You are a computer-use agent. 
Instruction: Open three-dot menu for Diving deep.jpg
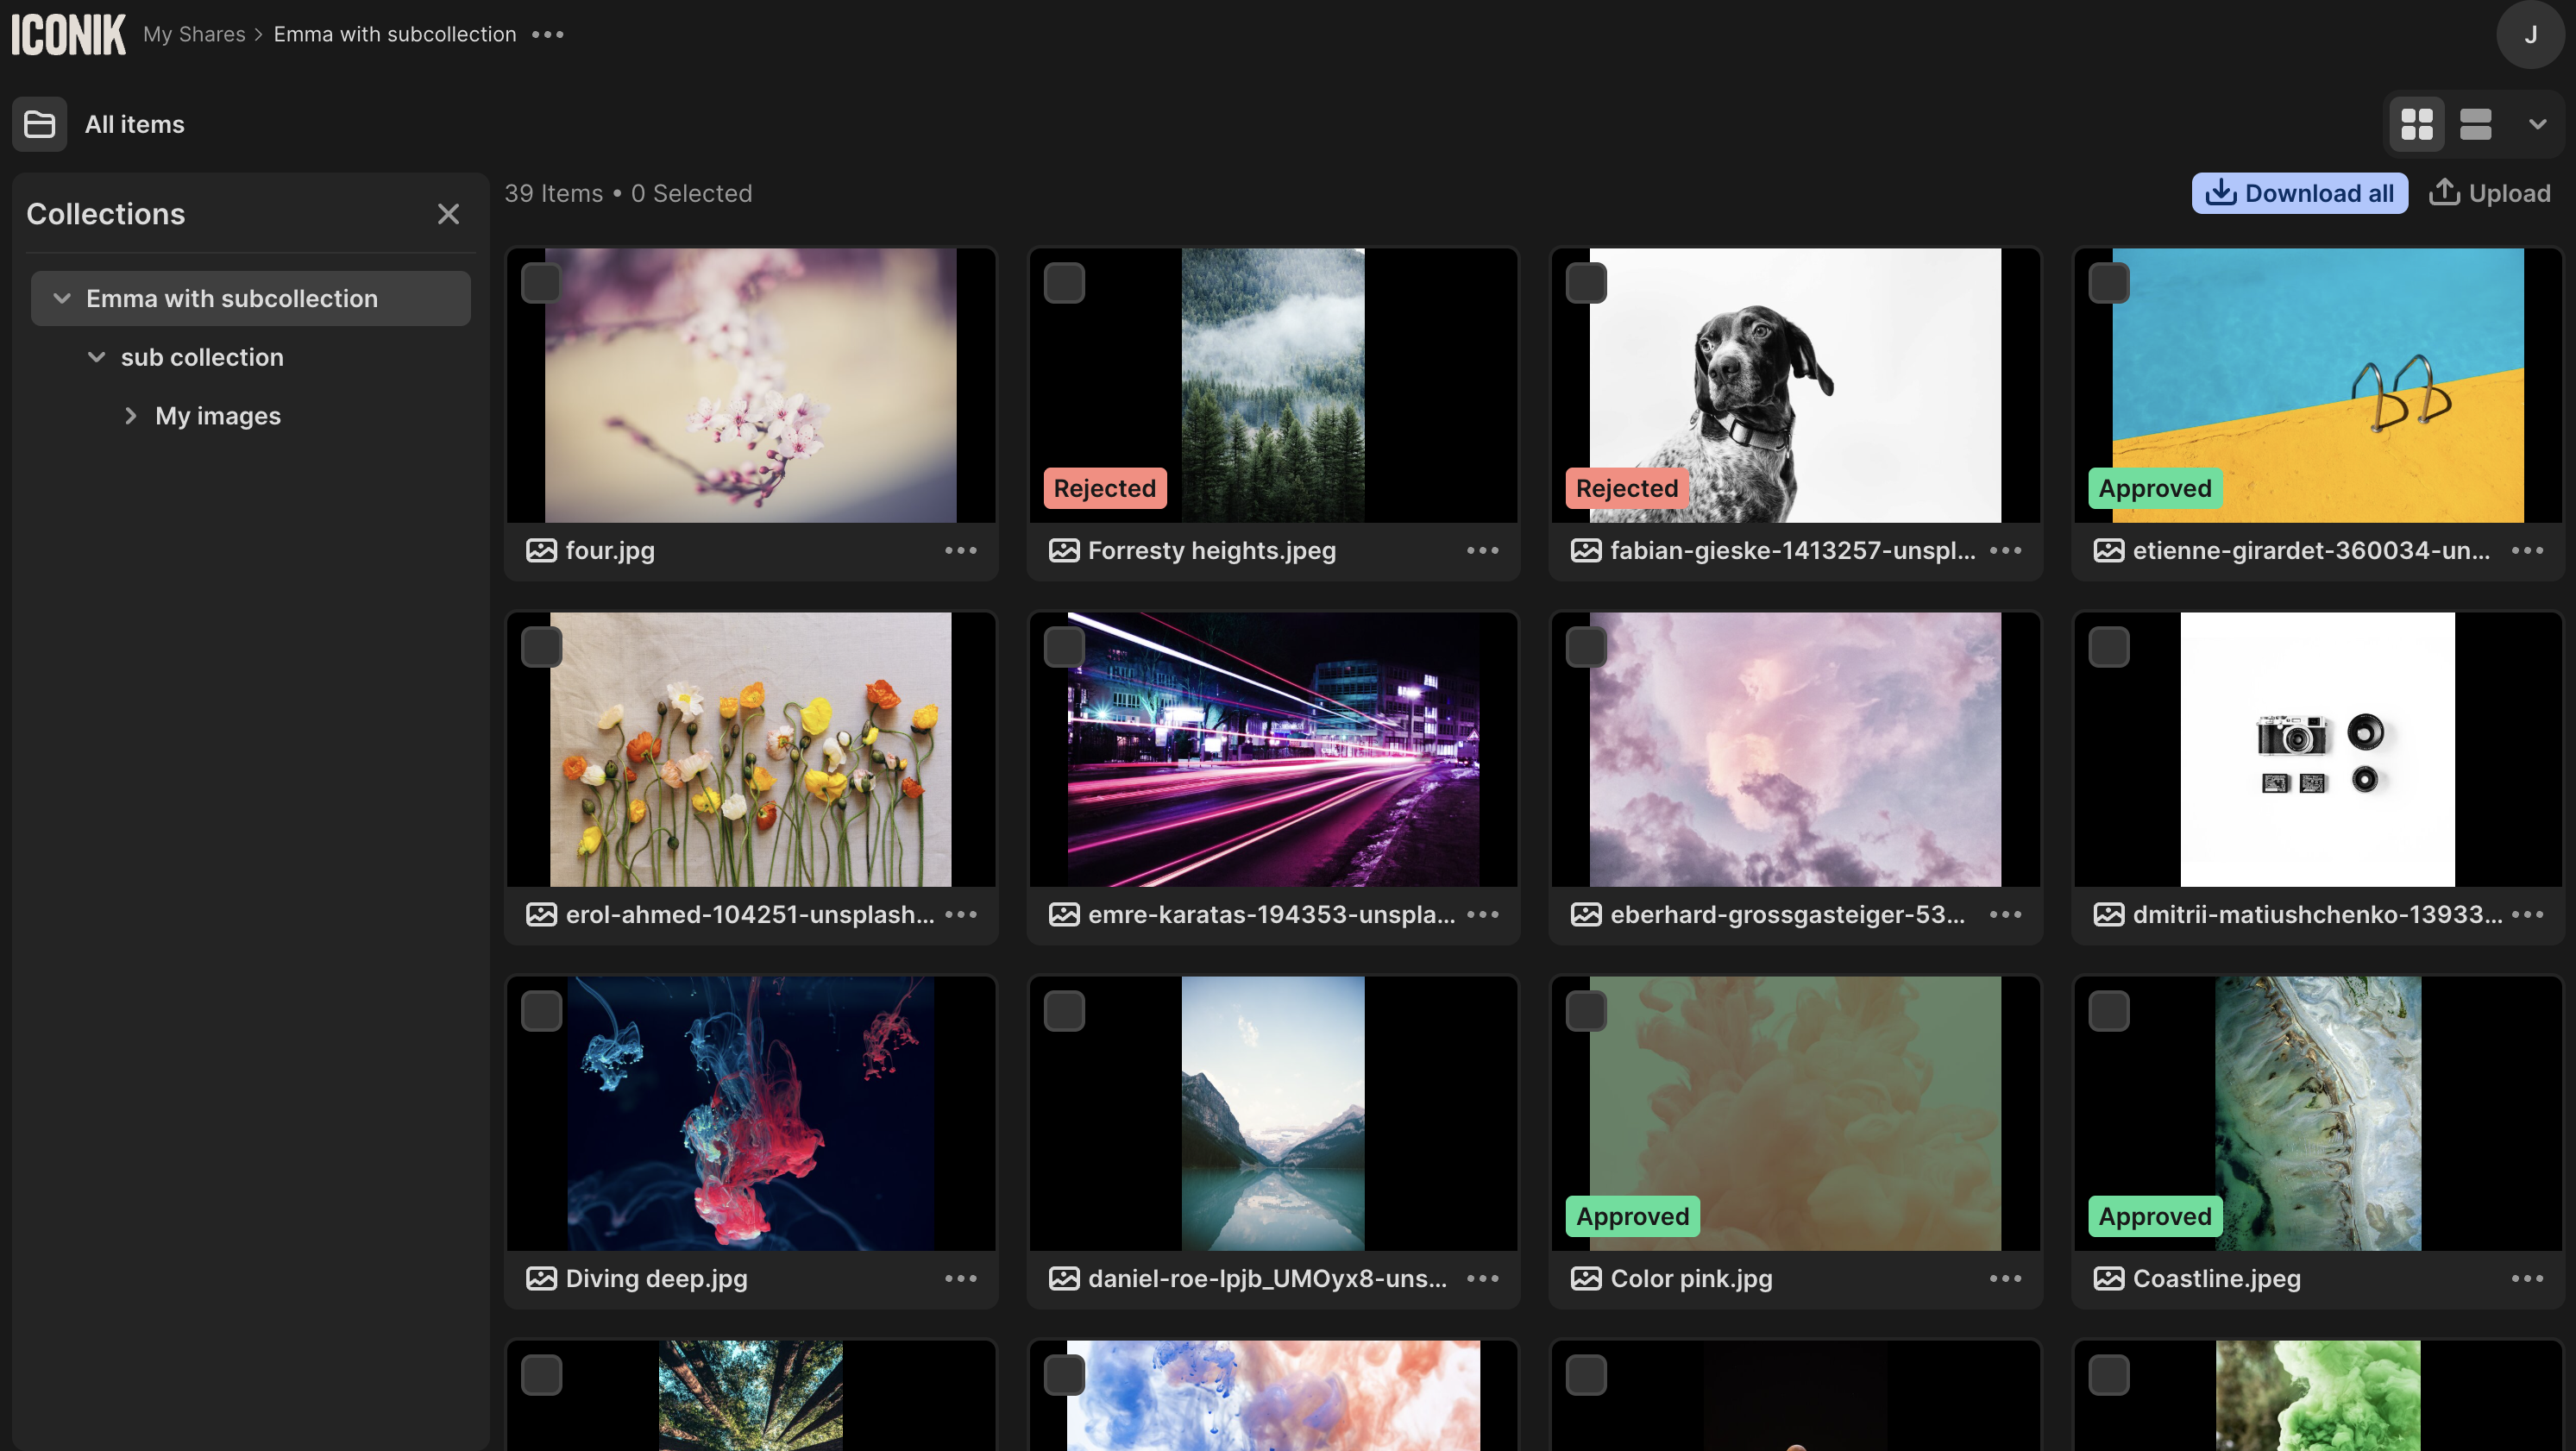pyautogui.click(x=960, y=1278)
